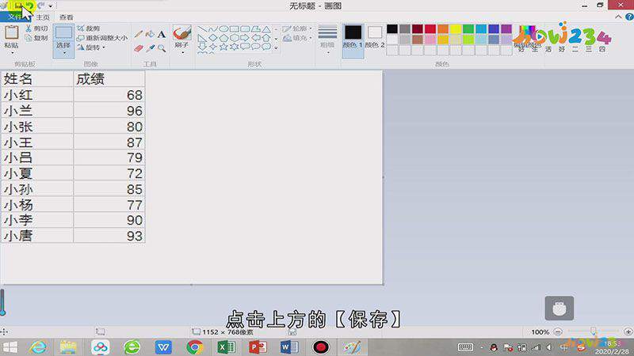Image resolution: width=634 pixels, height=356 pixels.
Task: Open PowerPoint from the taskbar
Action: (258, 347)
